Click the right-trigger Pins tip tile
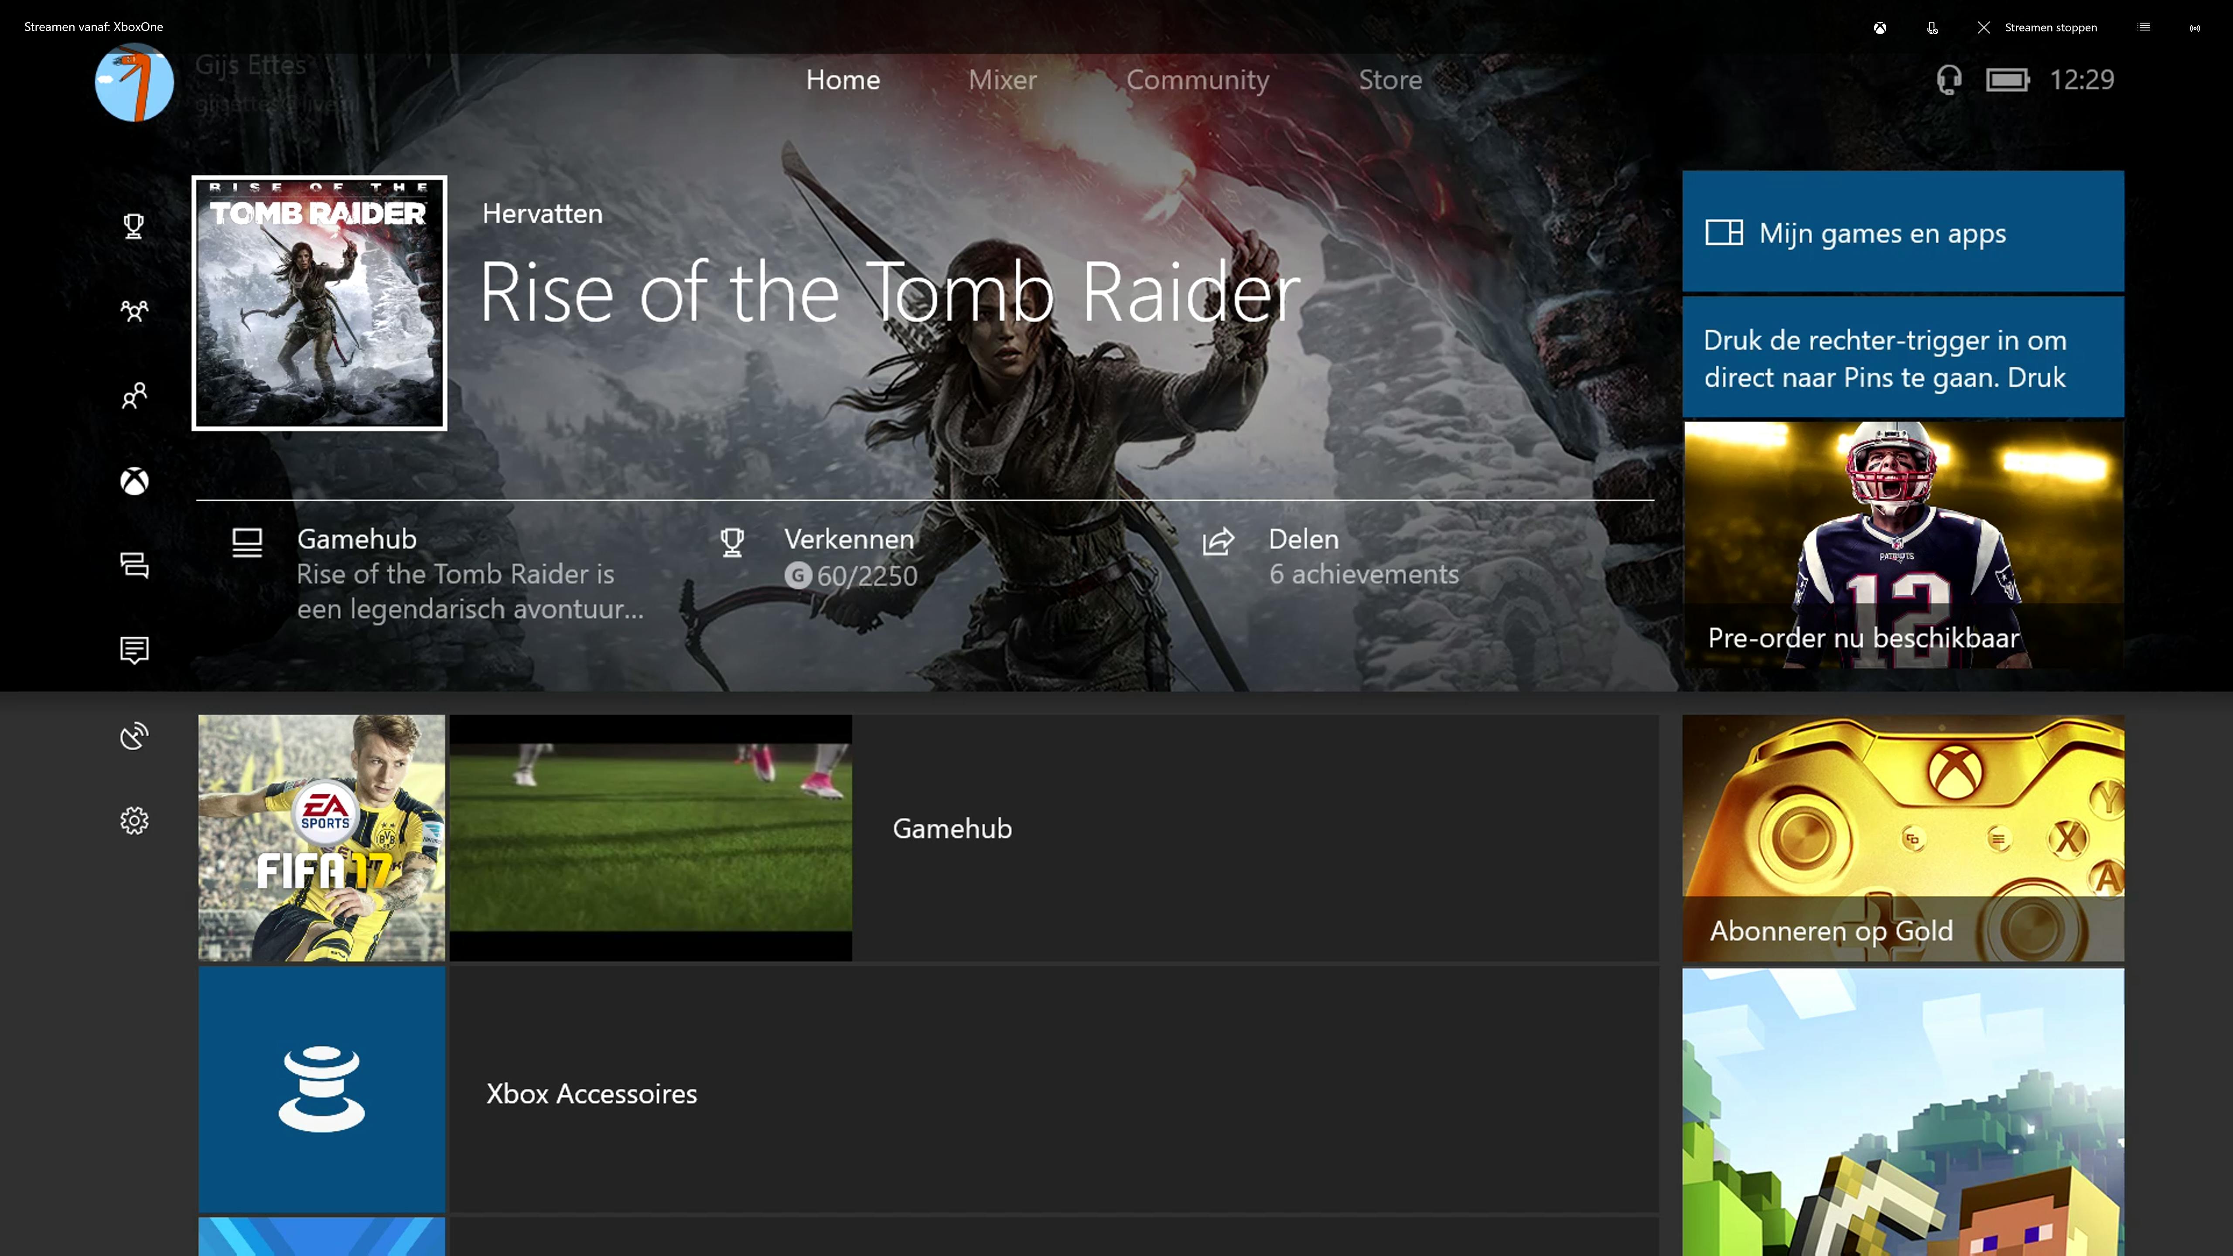The image size is (2233, 1256). tap(1903, 357)
